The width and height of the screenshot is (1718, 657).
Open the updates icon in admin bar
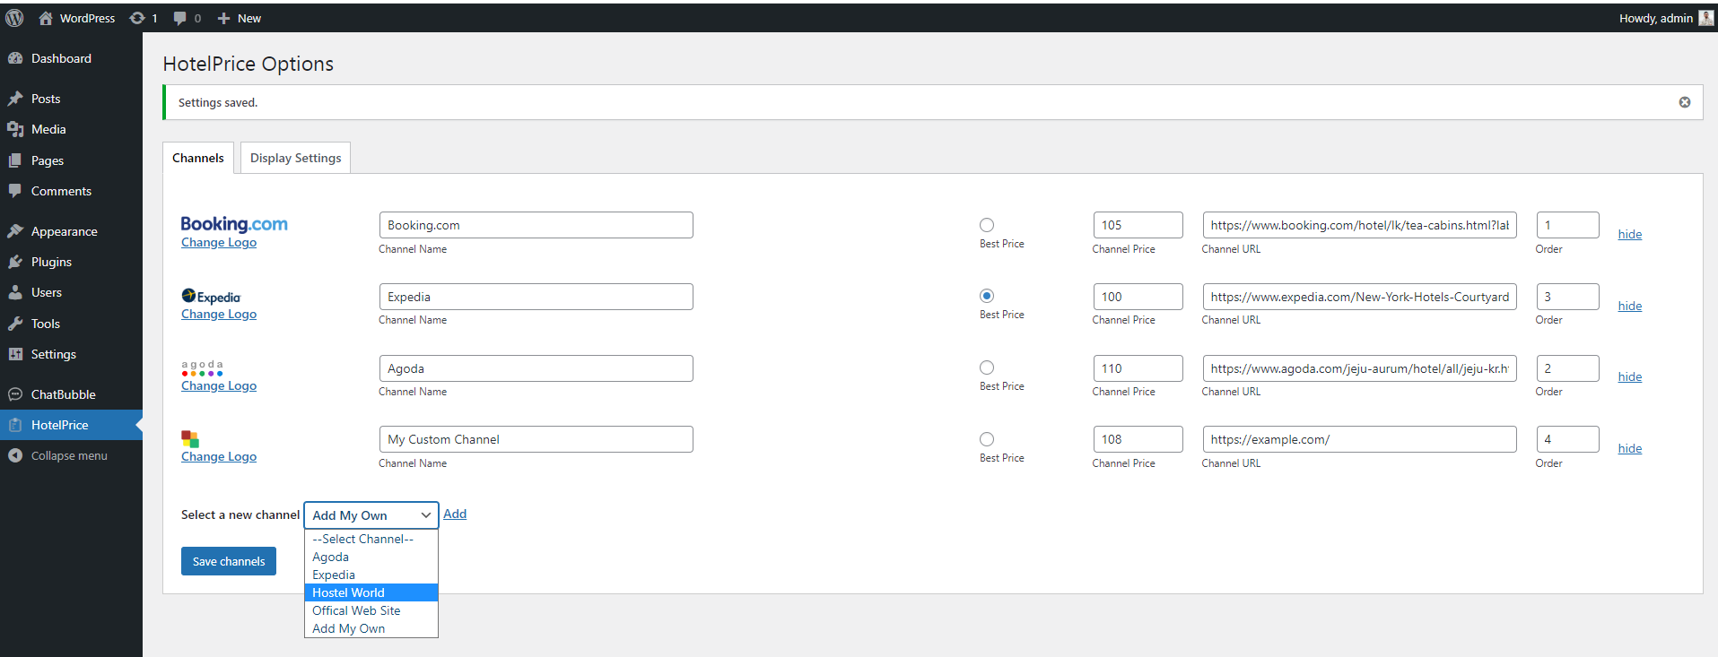pyautogui.click(x=137, y=18)
